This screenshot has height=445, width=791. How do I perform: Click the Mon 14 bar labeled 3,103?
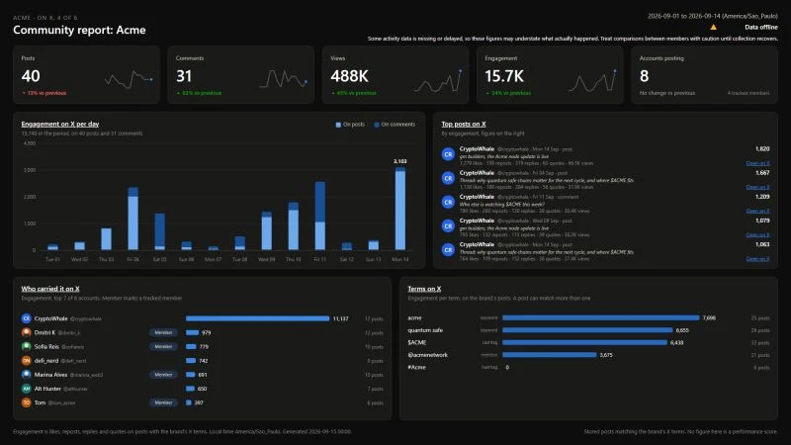pyautogui.click(x=400, y=209)
